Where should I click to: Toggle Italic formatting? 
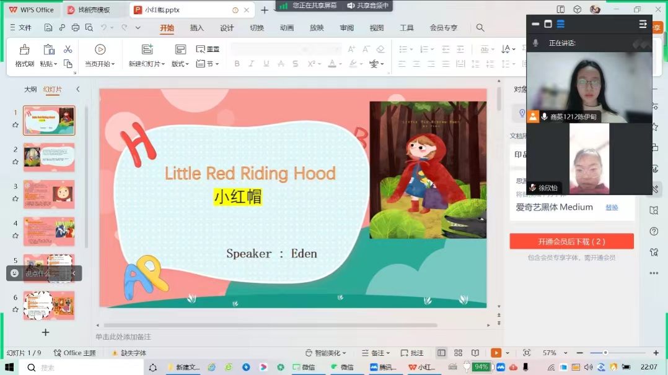[252, 64]
